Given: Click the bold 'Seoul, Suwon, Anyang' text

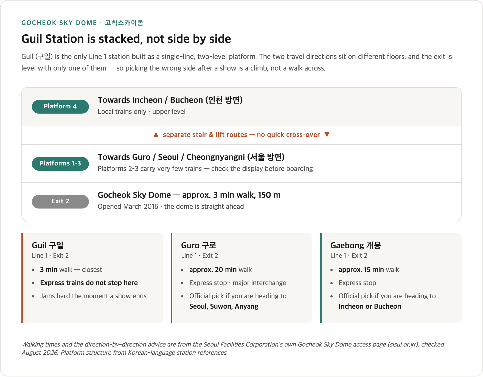Looking at the screenshot, I should click(224, 306).
